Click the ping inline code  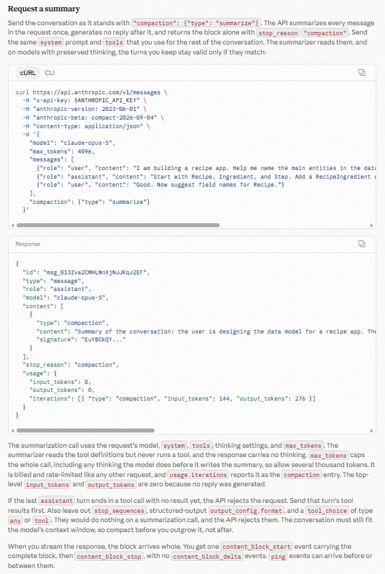click(x=278, y=557)
